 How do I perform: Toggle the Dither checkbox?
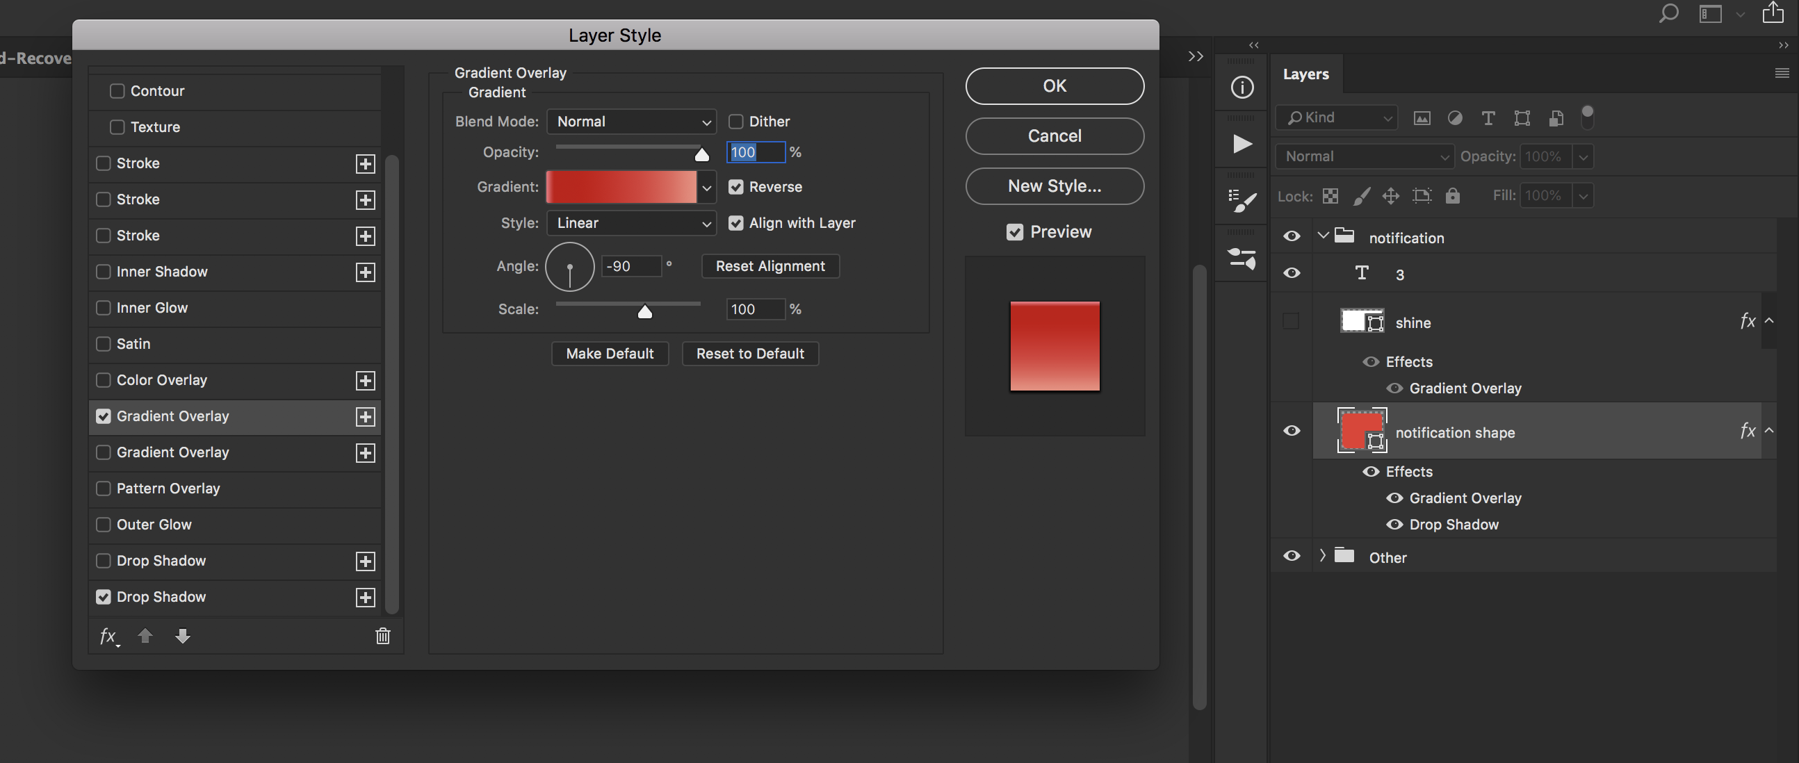click(735, 122)
